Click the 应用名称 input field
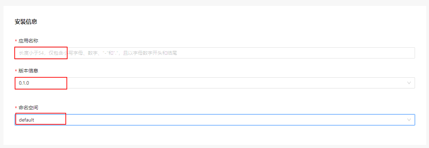Screen dimensions: 429x148 (215, 53)
